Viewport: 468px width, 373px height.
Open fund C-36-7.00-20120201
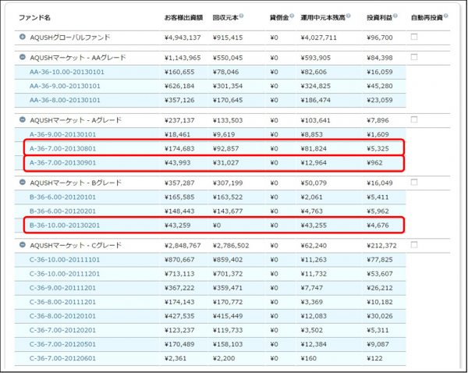point(62,330)
